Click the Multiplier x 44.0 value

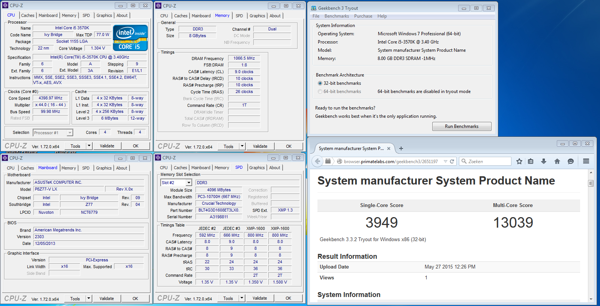51,105
